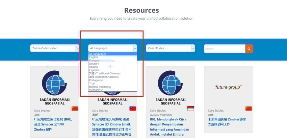Image resolution: width=287 pixels, height=138 pixels.
Task: Open the Case Studies type dropdown
Action: point(171,48)
